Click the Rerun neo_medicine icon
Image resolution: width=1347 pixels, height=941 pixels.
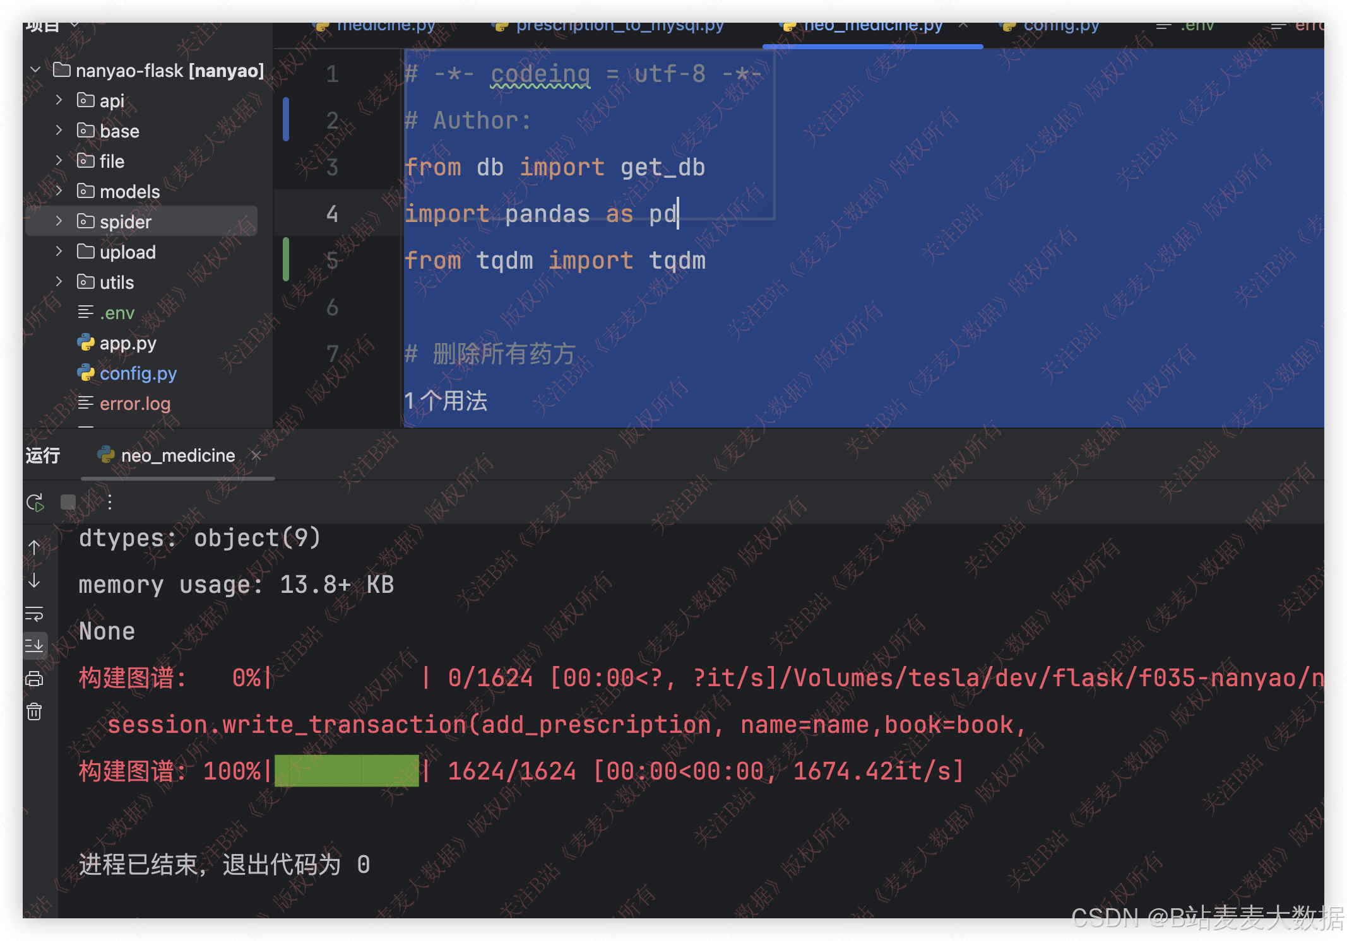coord(35,503)
